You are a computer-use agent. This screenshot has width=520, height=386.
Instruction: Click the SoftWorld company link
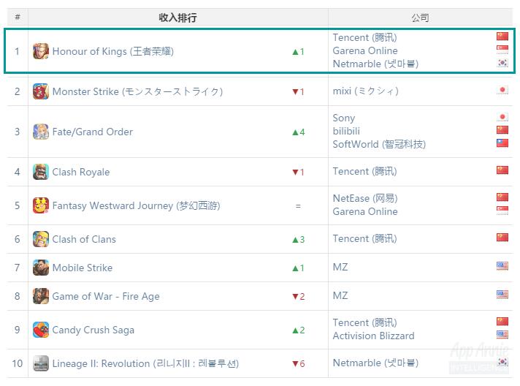tap(379, 144)
